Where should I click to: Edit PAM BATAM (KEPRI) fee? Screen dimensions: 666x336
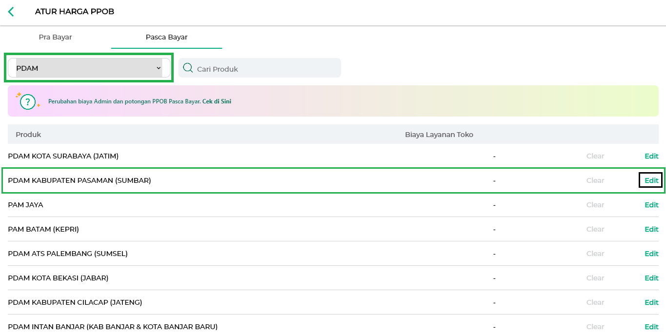click(x=651, y=229)
